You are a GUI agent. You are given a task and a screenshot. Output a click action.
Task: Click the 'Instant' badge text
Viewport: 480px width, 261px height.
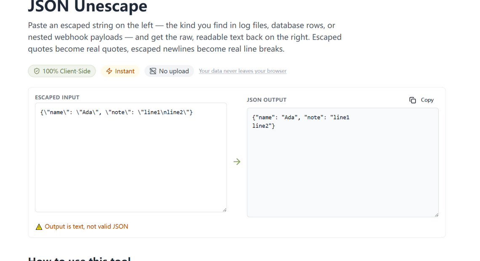(x=125, y=71)
